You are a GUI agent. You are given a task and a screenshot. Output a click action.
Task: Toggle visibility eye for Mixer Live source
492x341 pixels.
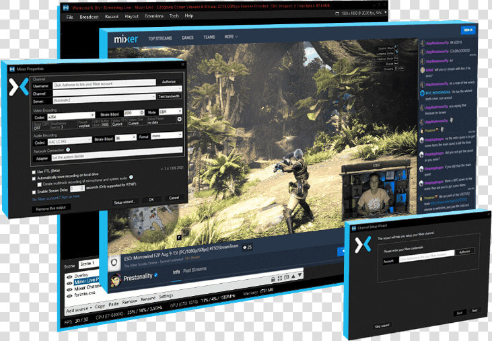(69, 283)
